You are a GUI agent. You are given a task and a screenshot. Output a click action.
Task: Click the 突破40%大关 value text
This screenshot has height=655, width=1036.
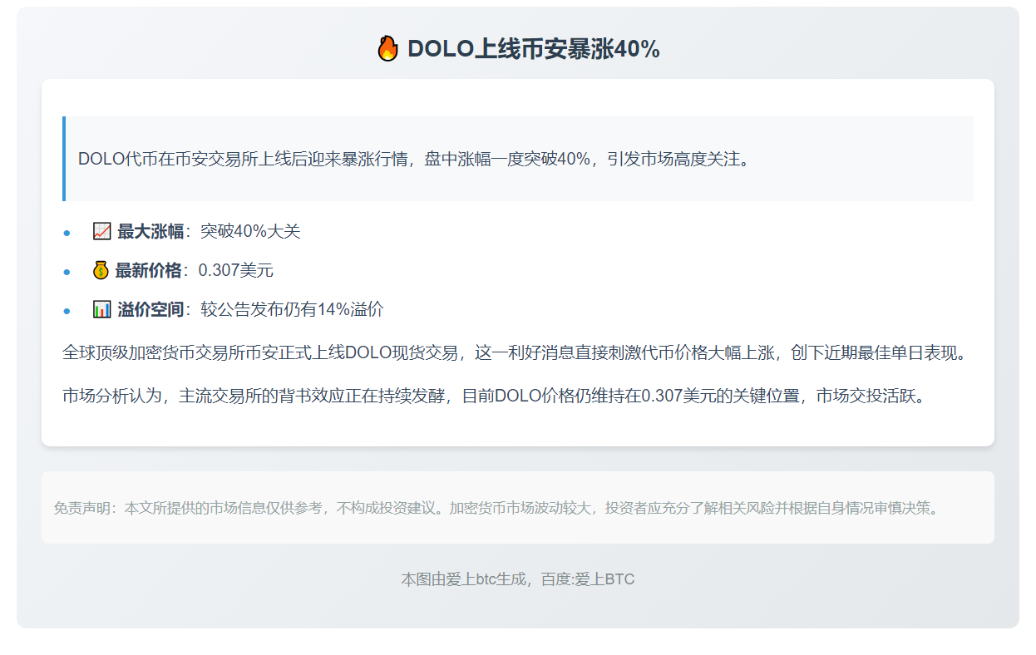click(250, 231)
